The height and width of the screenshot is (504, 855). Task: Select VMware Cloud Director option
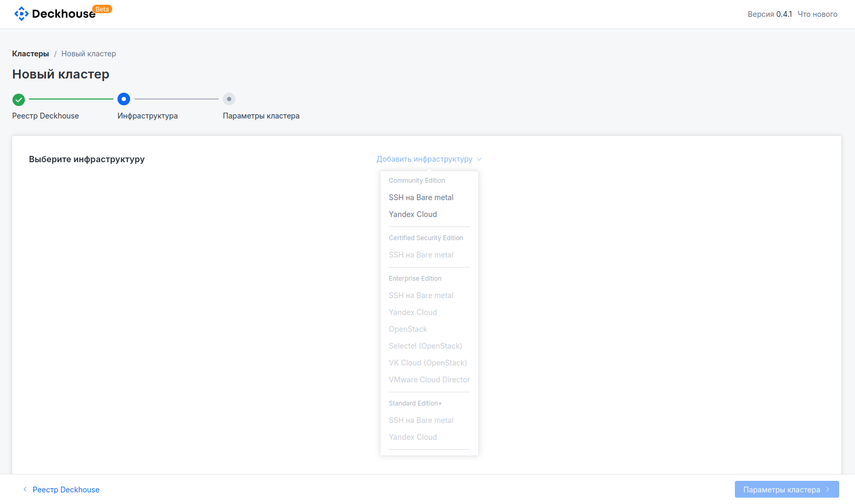coord(429,380)
